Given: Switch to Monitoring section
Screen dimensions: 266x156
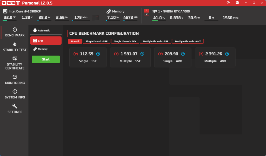Looking at the screenshot, I should pyautogui.click(x=15, y=80).
